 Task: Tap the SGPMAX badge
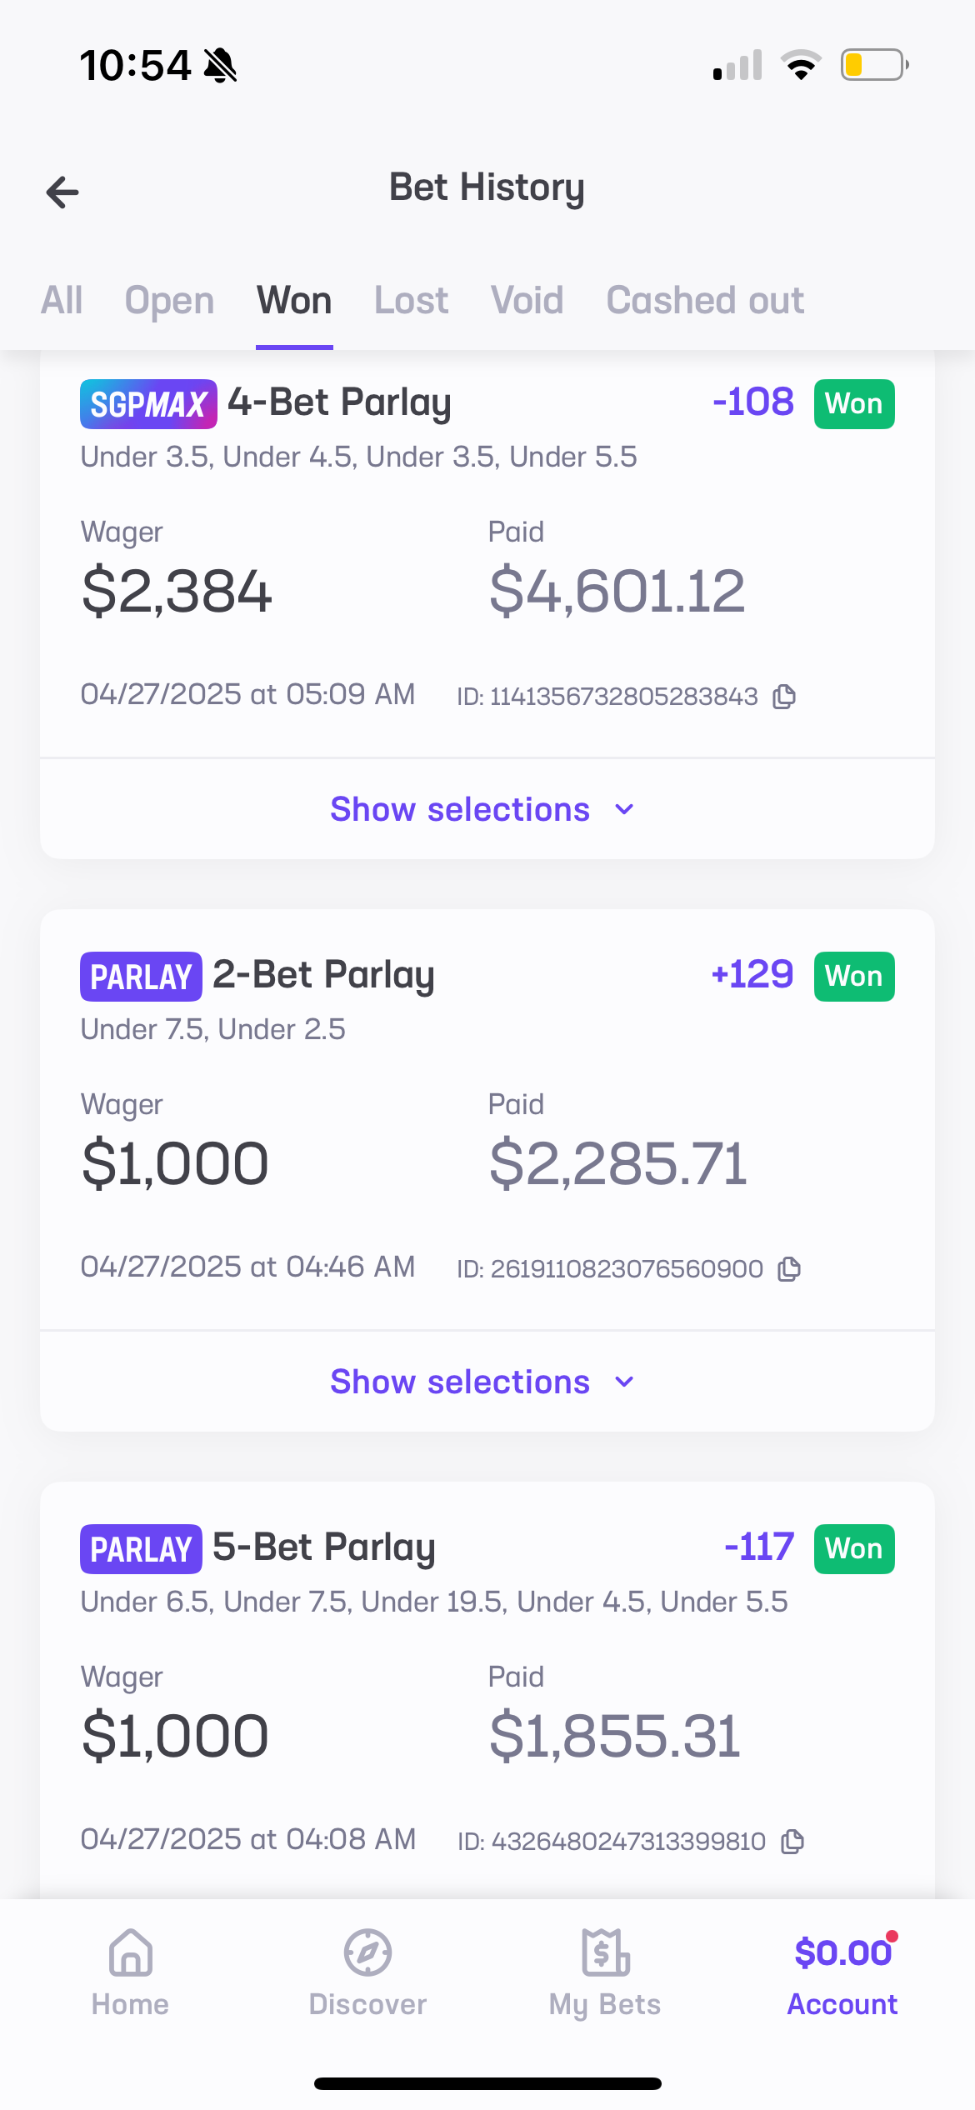pyautogui.click(x=148, y=404)
